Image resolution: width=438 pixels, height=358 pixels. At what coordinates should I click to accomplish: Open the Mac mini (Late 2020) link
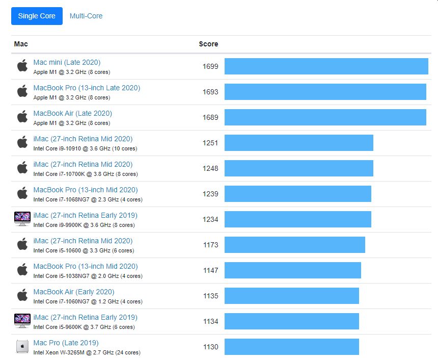pos(67,62)
